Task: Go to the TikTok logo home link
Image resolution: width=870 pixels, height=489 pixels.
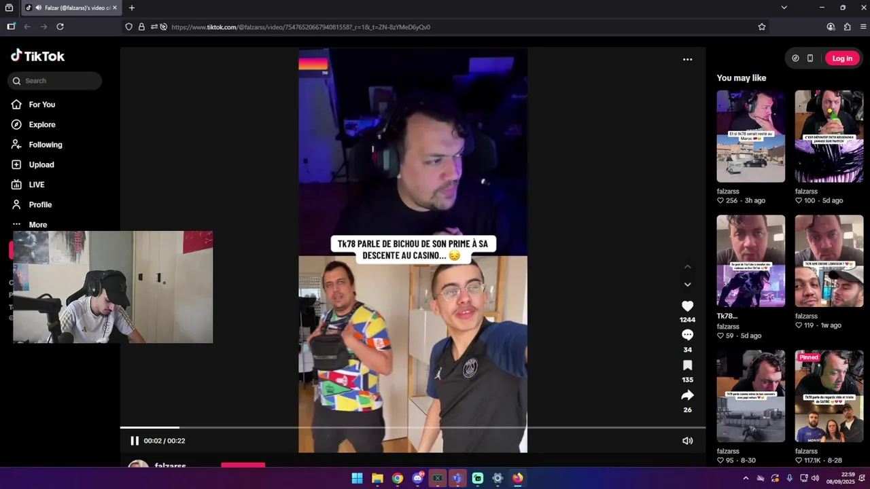Action: coord(38,56)
